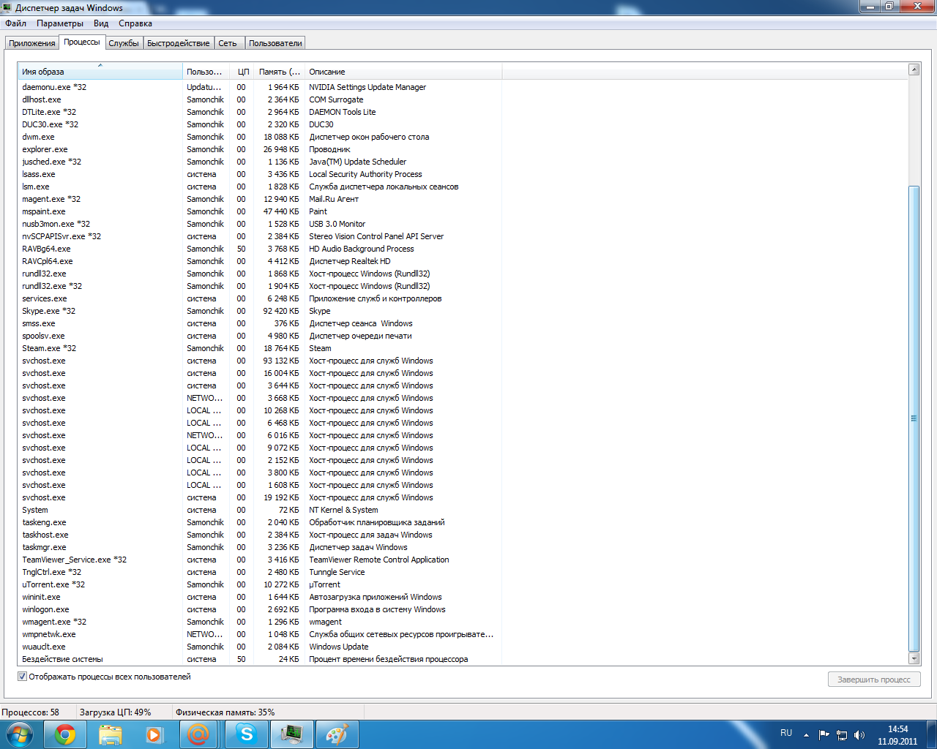937x749 pixels.
Task: Open Mail.Ru Agent taskbar icon
Action: click(199, 734)
